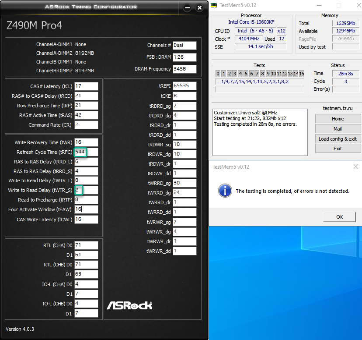Click the Time value 28m 8s
Screen dimensions: 362x340
click(346, 74)
